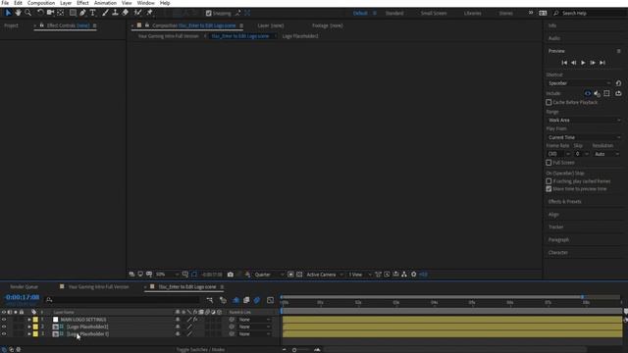Open Your Gaming Intro Full Version timeline tab
Image resolution: width=628 pixels, height=353 pixels.
click(x=98, y=287)
